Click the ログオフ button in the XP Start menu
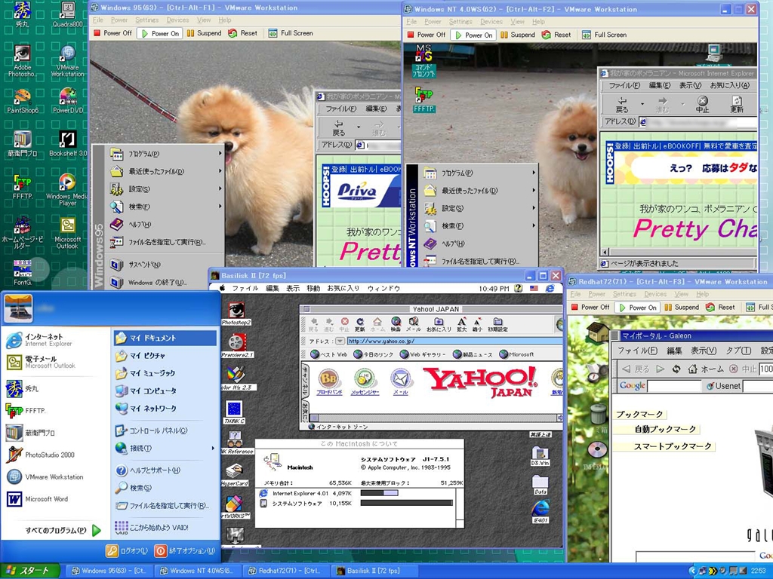The width and height of the screenshot is (773, 579). coord(127,550)
